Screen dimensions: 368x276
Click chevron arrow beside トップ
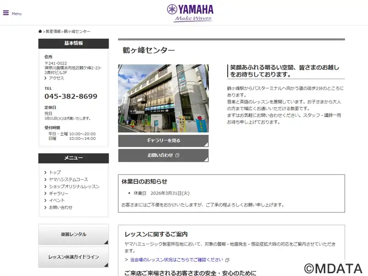(46, 172)
